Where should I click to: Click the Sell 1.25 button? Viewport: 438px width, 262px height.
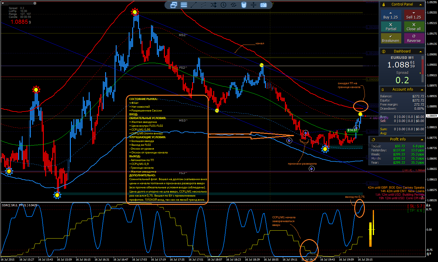click(x=414, y=15)
